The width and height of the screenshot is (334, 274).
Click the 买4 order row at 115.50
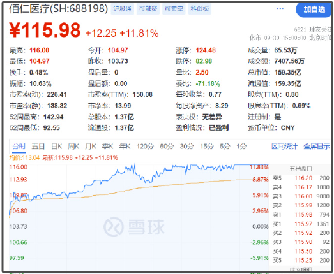301,251
